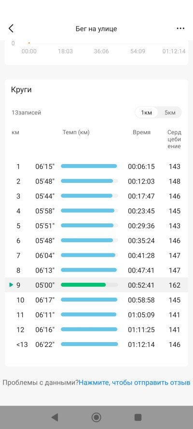Viewport: 193px width, 429px height.
Task: Tap heart rate 162 in lap 9
Action: (175, 285)
